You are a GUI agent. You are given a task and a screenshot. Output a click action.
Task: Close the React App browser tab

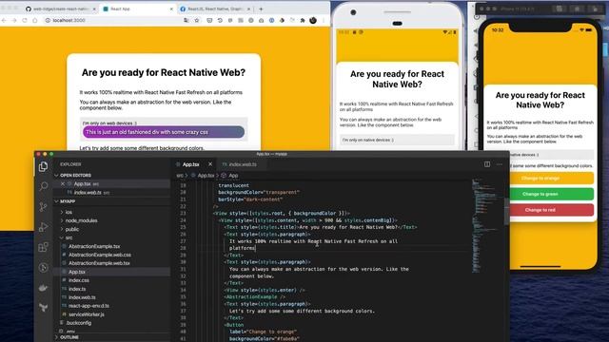tap(171, 9)
